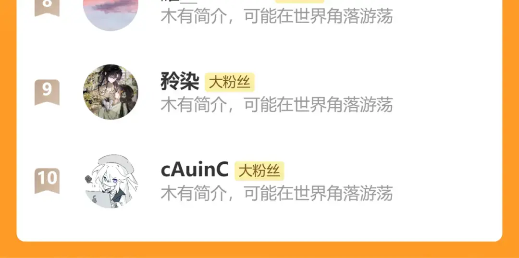Open 矜染's profile avatar
This screenshot has height=258, width=519.
(111, 92)
